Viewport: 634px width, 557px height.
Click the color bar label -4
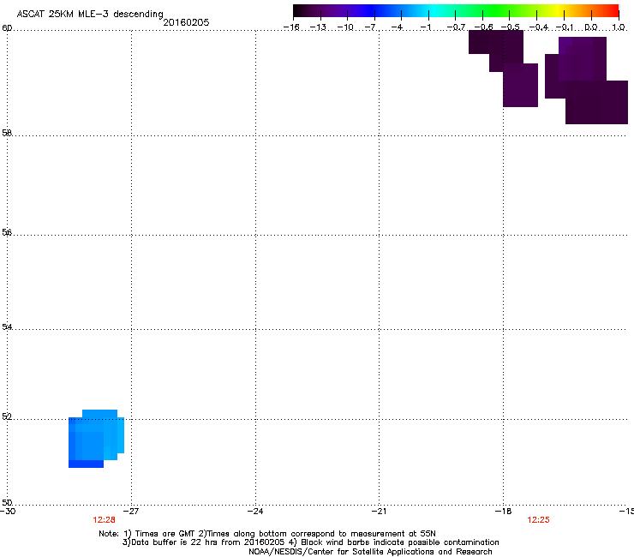397,27
